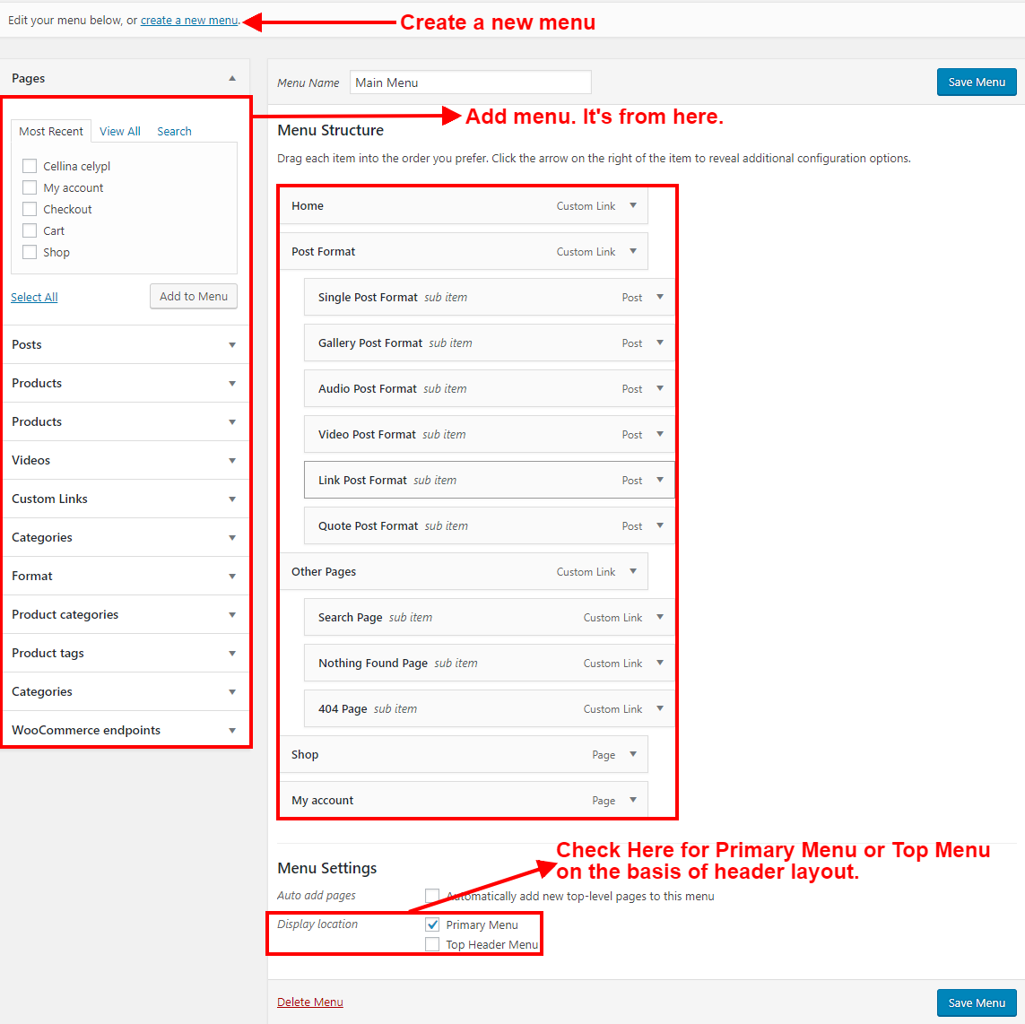
Task: Check the Cellina celypl page checkbox
Action: 30,166
